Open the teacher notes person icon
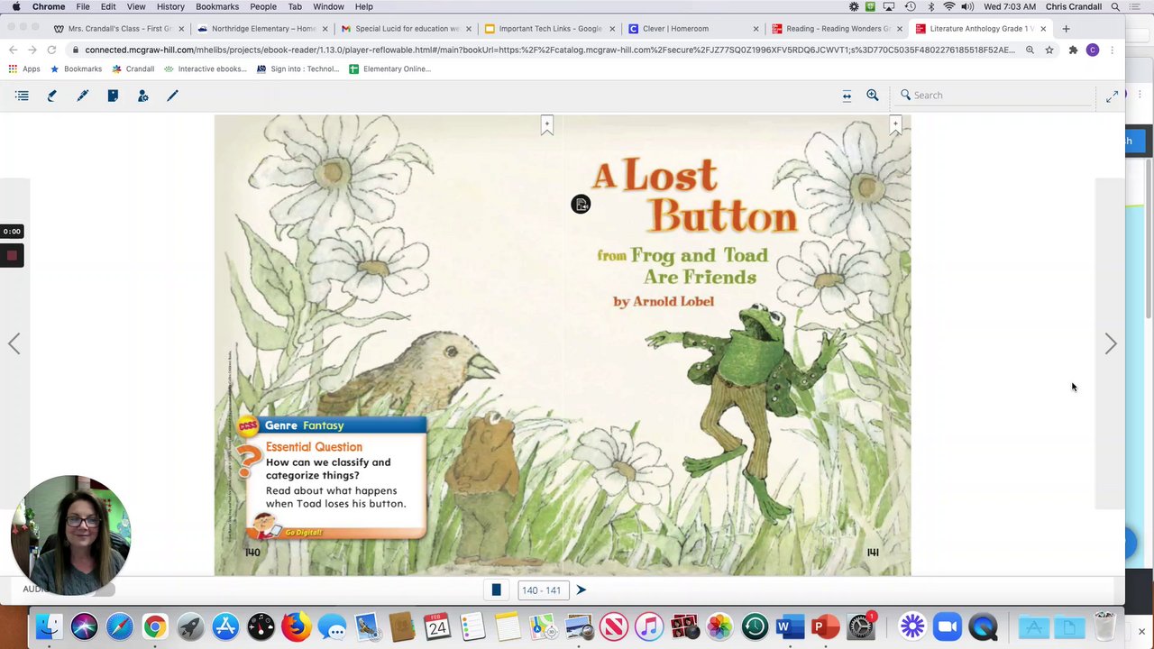Screen dimensions: 1154x649 [x=142, y=95]
